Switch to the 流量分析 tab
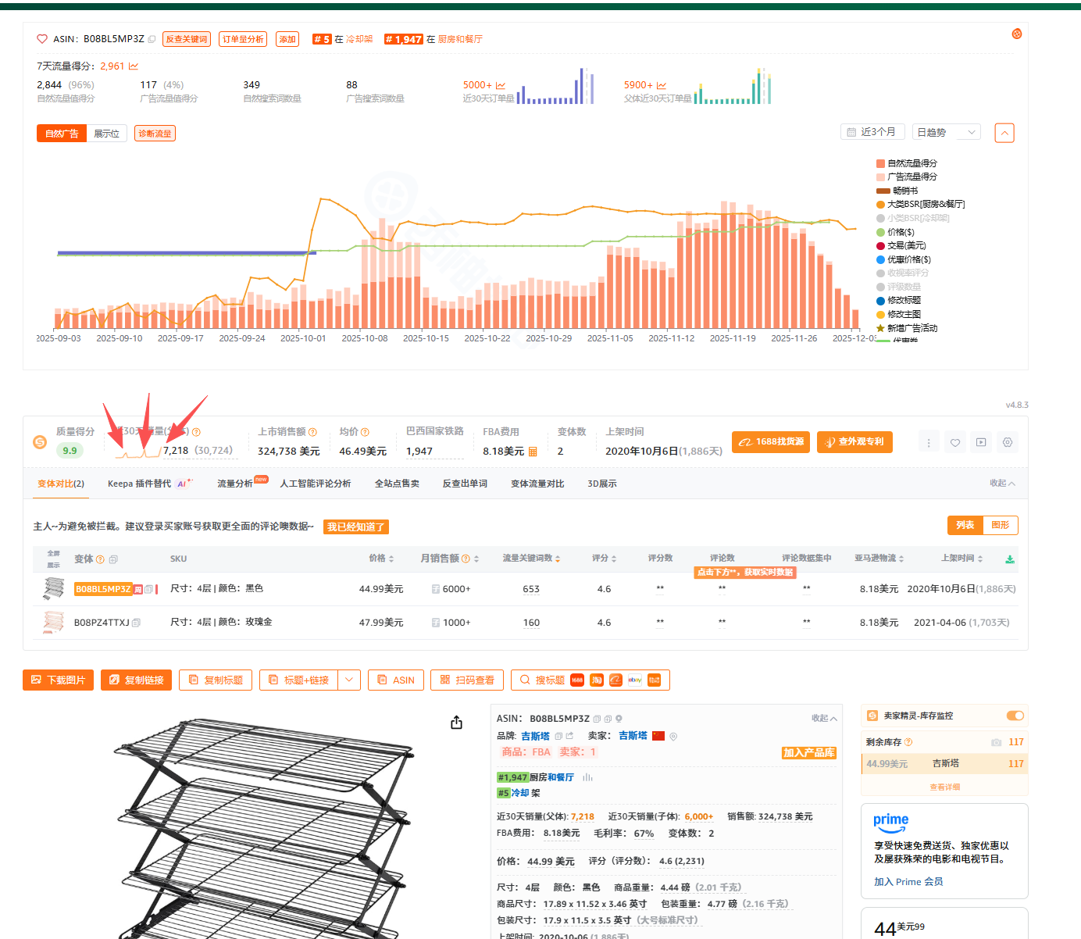This screenshot has width=1081, height=939. coord(235,484)
